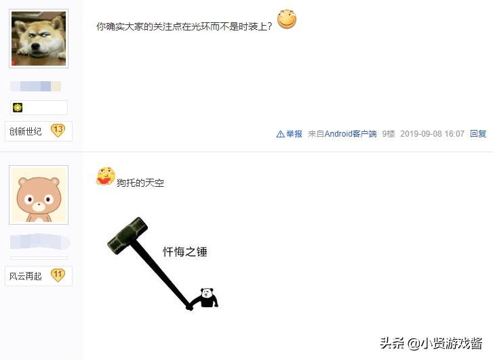Click the 狗托的天空 comment text
The width and height of the screenshot is (493, 360).
[x=140, y=183]
